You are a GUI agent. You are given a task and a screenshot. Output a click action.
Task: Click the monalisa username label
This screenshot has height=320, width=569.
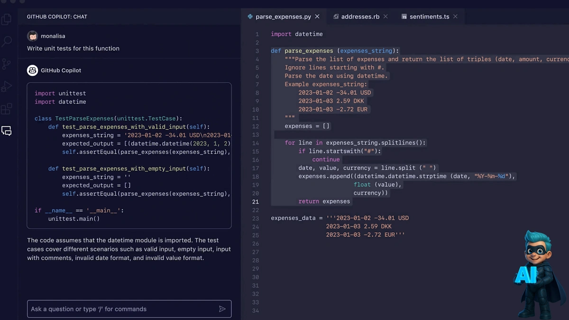(53, 36)
